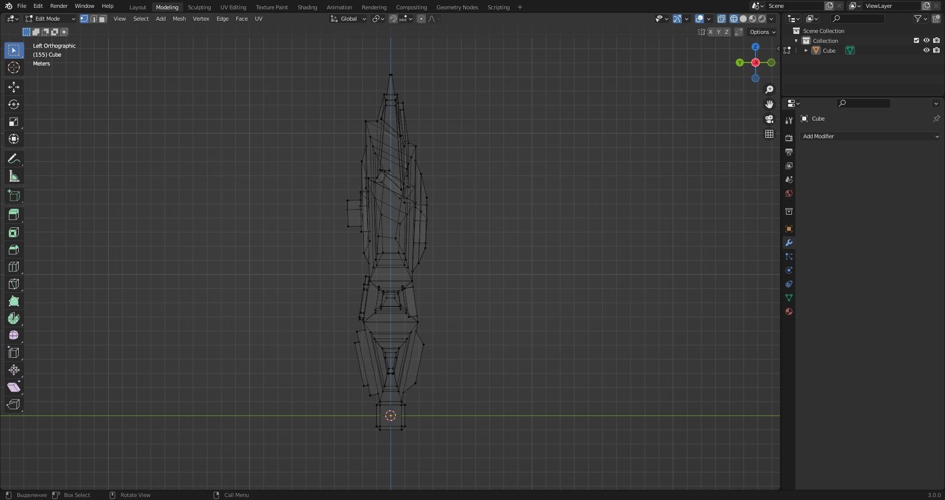Select the Rotate tool
Image resolution: width=945 pixels, height=500 pixels.
point(14,104)
